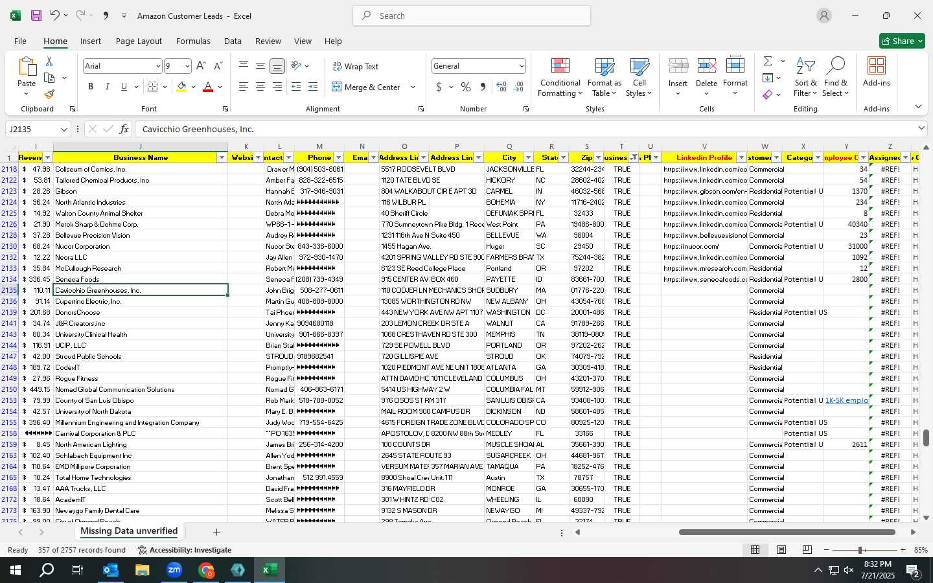The height and width of the screenshot is (583, 933).
Task: Apply Comma Style number format
Action: tap(483, 87)
